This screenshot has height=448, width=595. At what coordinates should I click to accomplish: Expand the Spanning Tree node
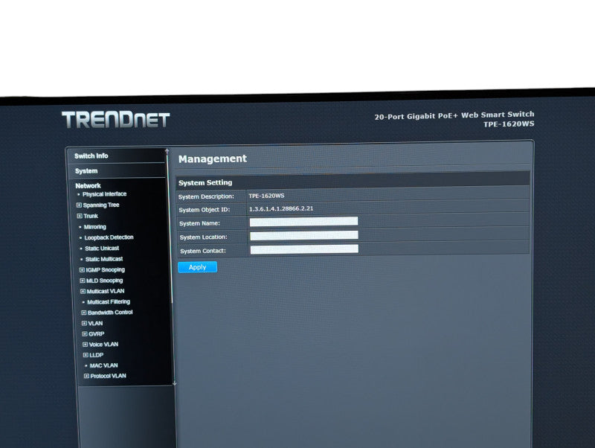tap(79, 205)
